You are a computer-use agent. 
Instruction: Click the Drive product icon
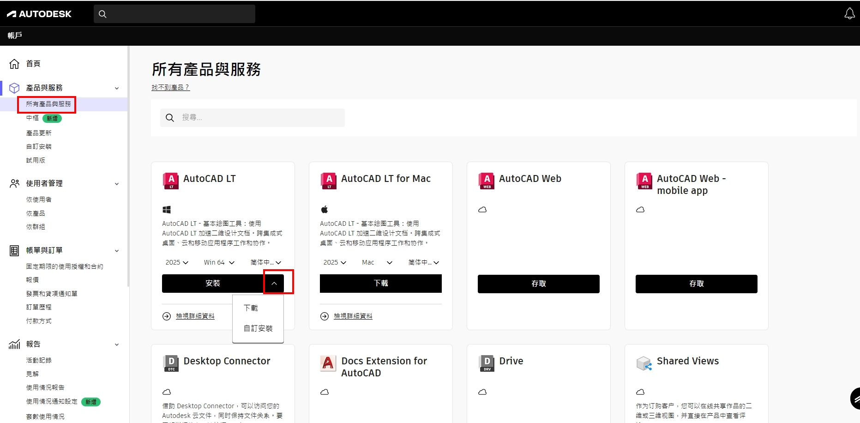point(487,363)
